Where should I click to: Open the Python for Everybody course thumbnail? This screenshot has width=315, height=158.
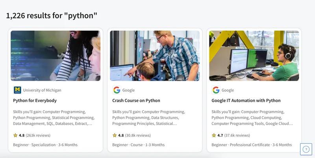tap(56, 56)
